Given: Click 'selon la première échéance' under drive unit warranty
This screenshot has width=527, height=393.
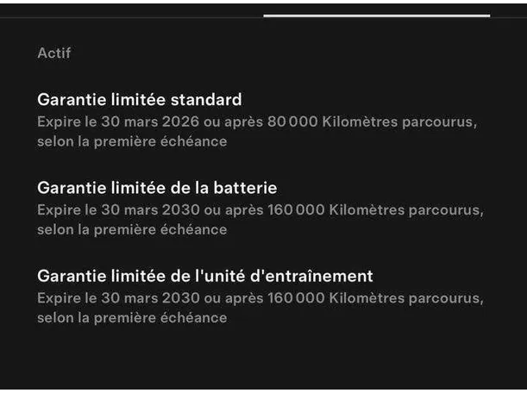Looking at the screenshot, I should (x=132, y=317).
